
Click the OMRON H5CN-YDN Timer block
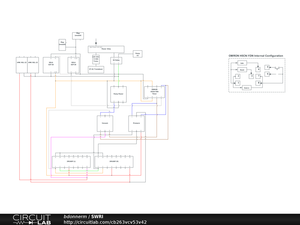[x=154, y=92]
